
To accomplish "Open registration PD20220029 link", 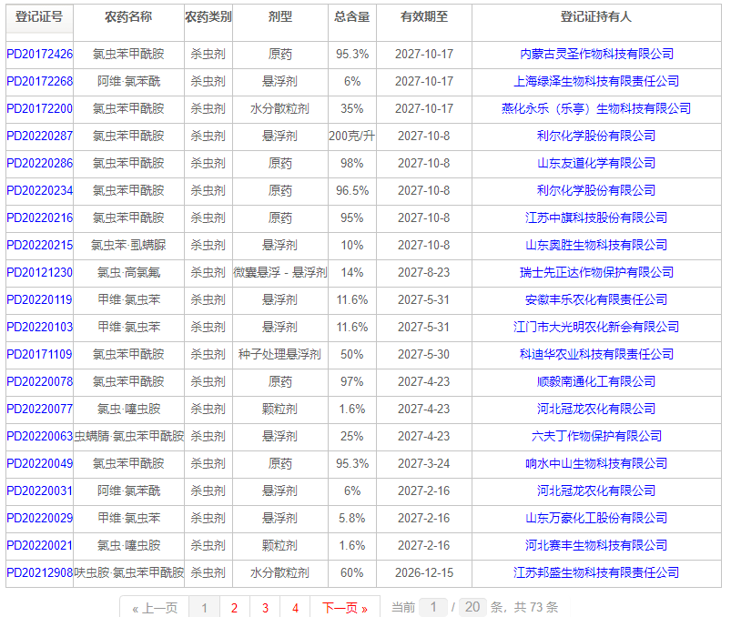I will (40, 518).
